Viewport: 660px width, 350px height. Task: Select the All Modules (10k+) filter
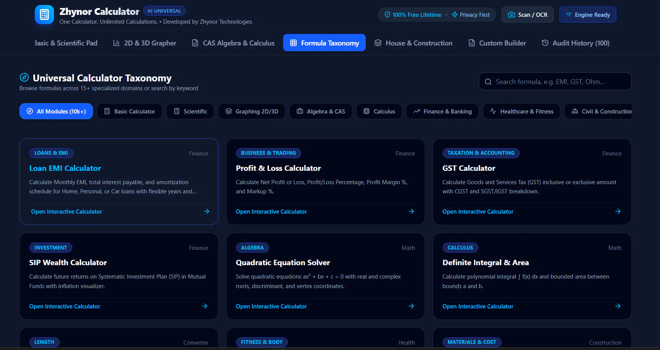click(x=56, y=111)
